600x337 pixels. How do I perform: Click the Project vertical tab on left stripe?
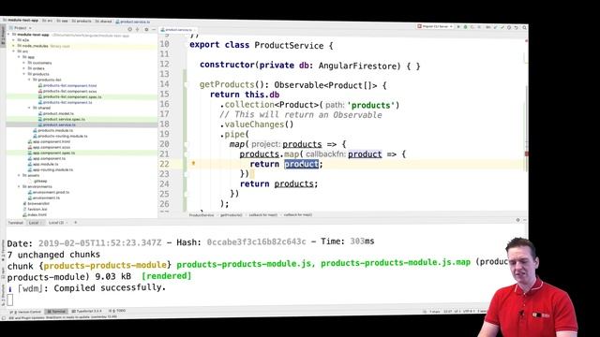point(3,36)
